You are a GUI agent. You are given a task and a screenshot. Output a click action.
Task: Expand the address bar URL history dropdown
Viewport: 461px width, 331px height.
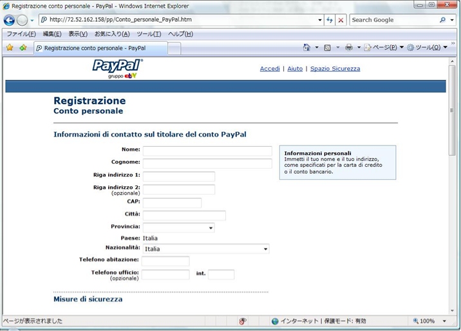tap(320, 20)
